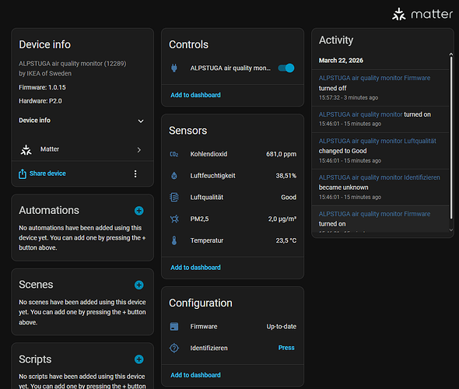The image size is (459, 389).
Task: Toggle the ALPSTUGA air quality monitor switch
Action: tap(286, 68)
